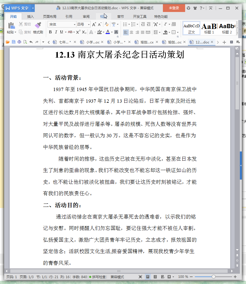
Task: Zoom in with the plus button
Action: (x=235, y=277)
